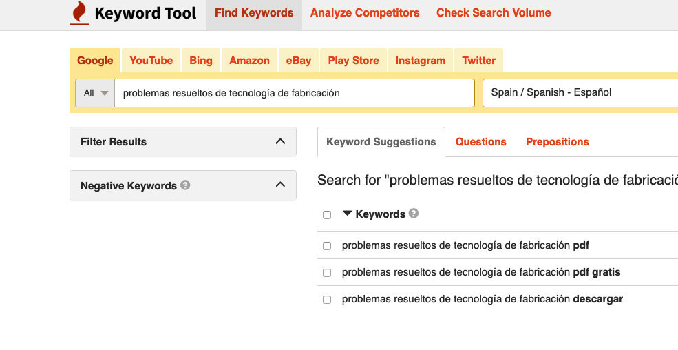Click the Keyword Tool flame logo
678x350 pixels.
(79, 13)
